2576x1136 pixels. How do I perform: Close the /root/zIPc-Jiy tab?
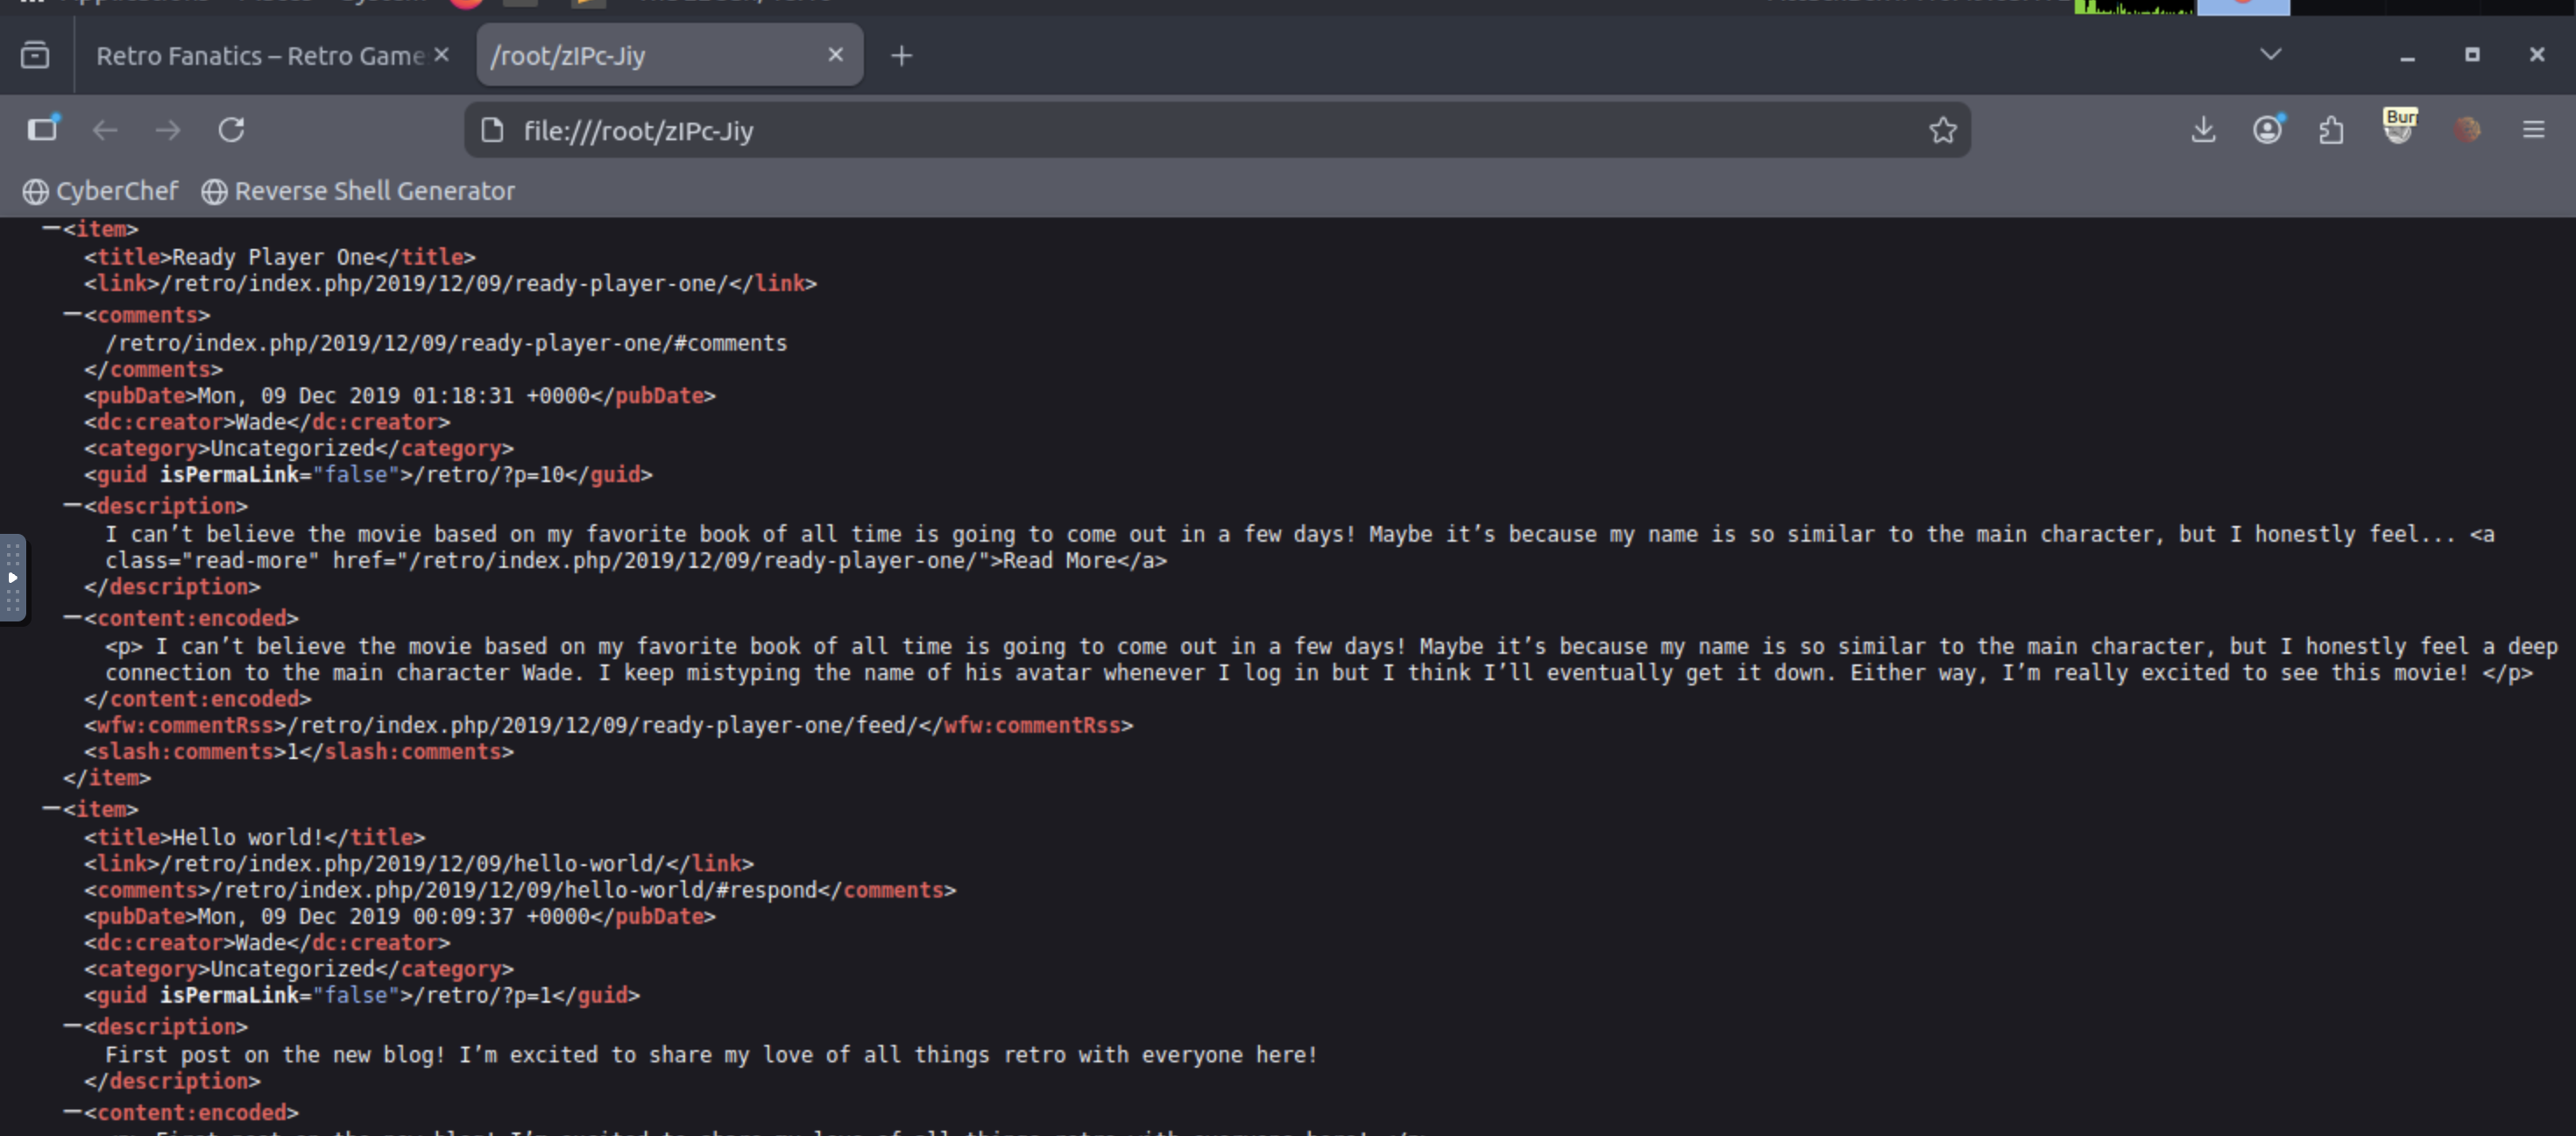[x=836, y=55]
